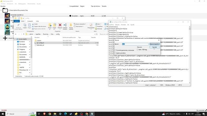This screenshot has height=116, width=207.
Task: Open Escritorio in Explorer sidebar
Action: (22, 42)
